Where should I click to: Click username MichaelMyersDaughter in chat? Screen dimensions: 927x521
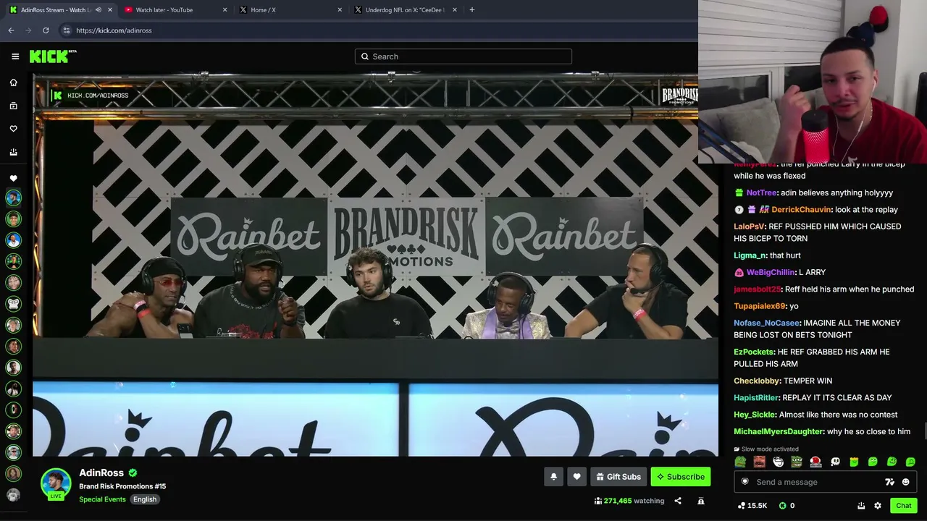tap(779, 432)
